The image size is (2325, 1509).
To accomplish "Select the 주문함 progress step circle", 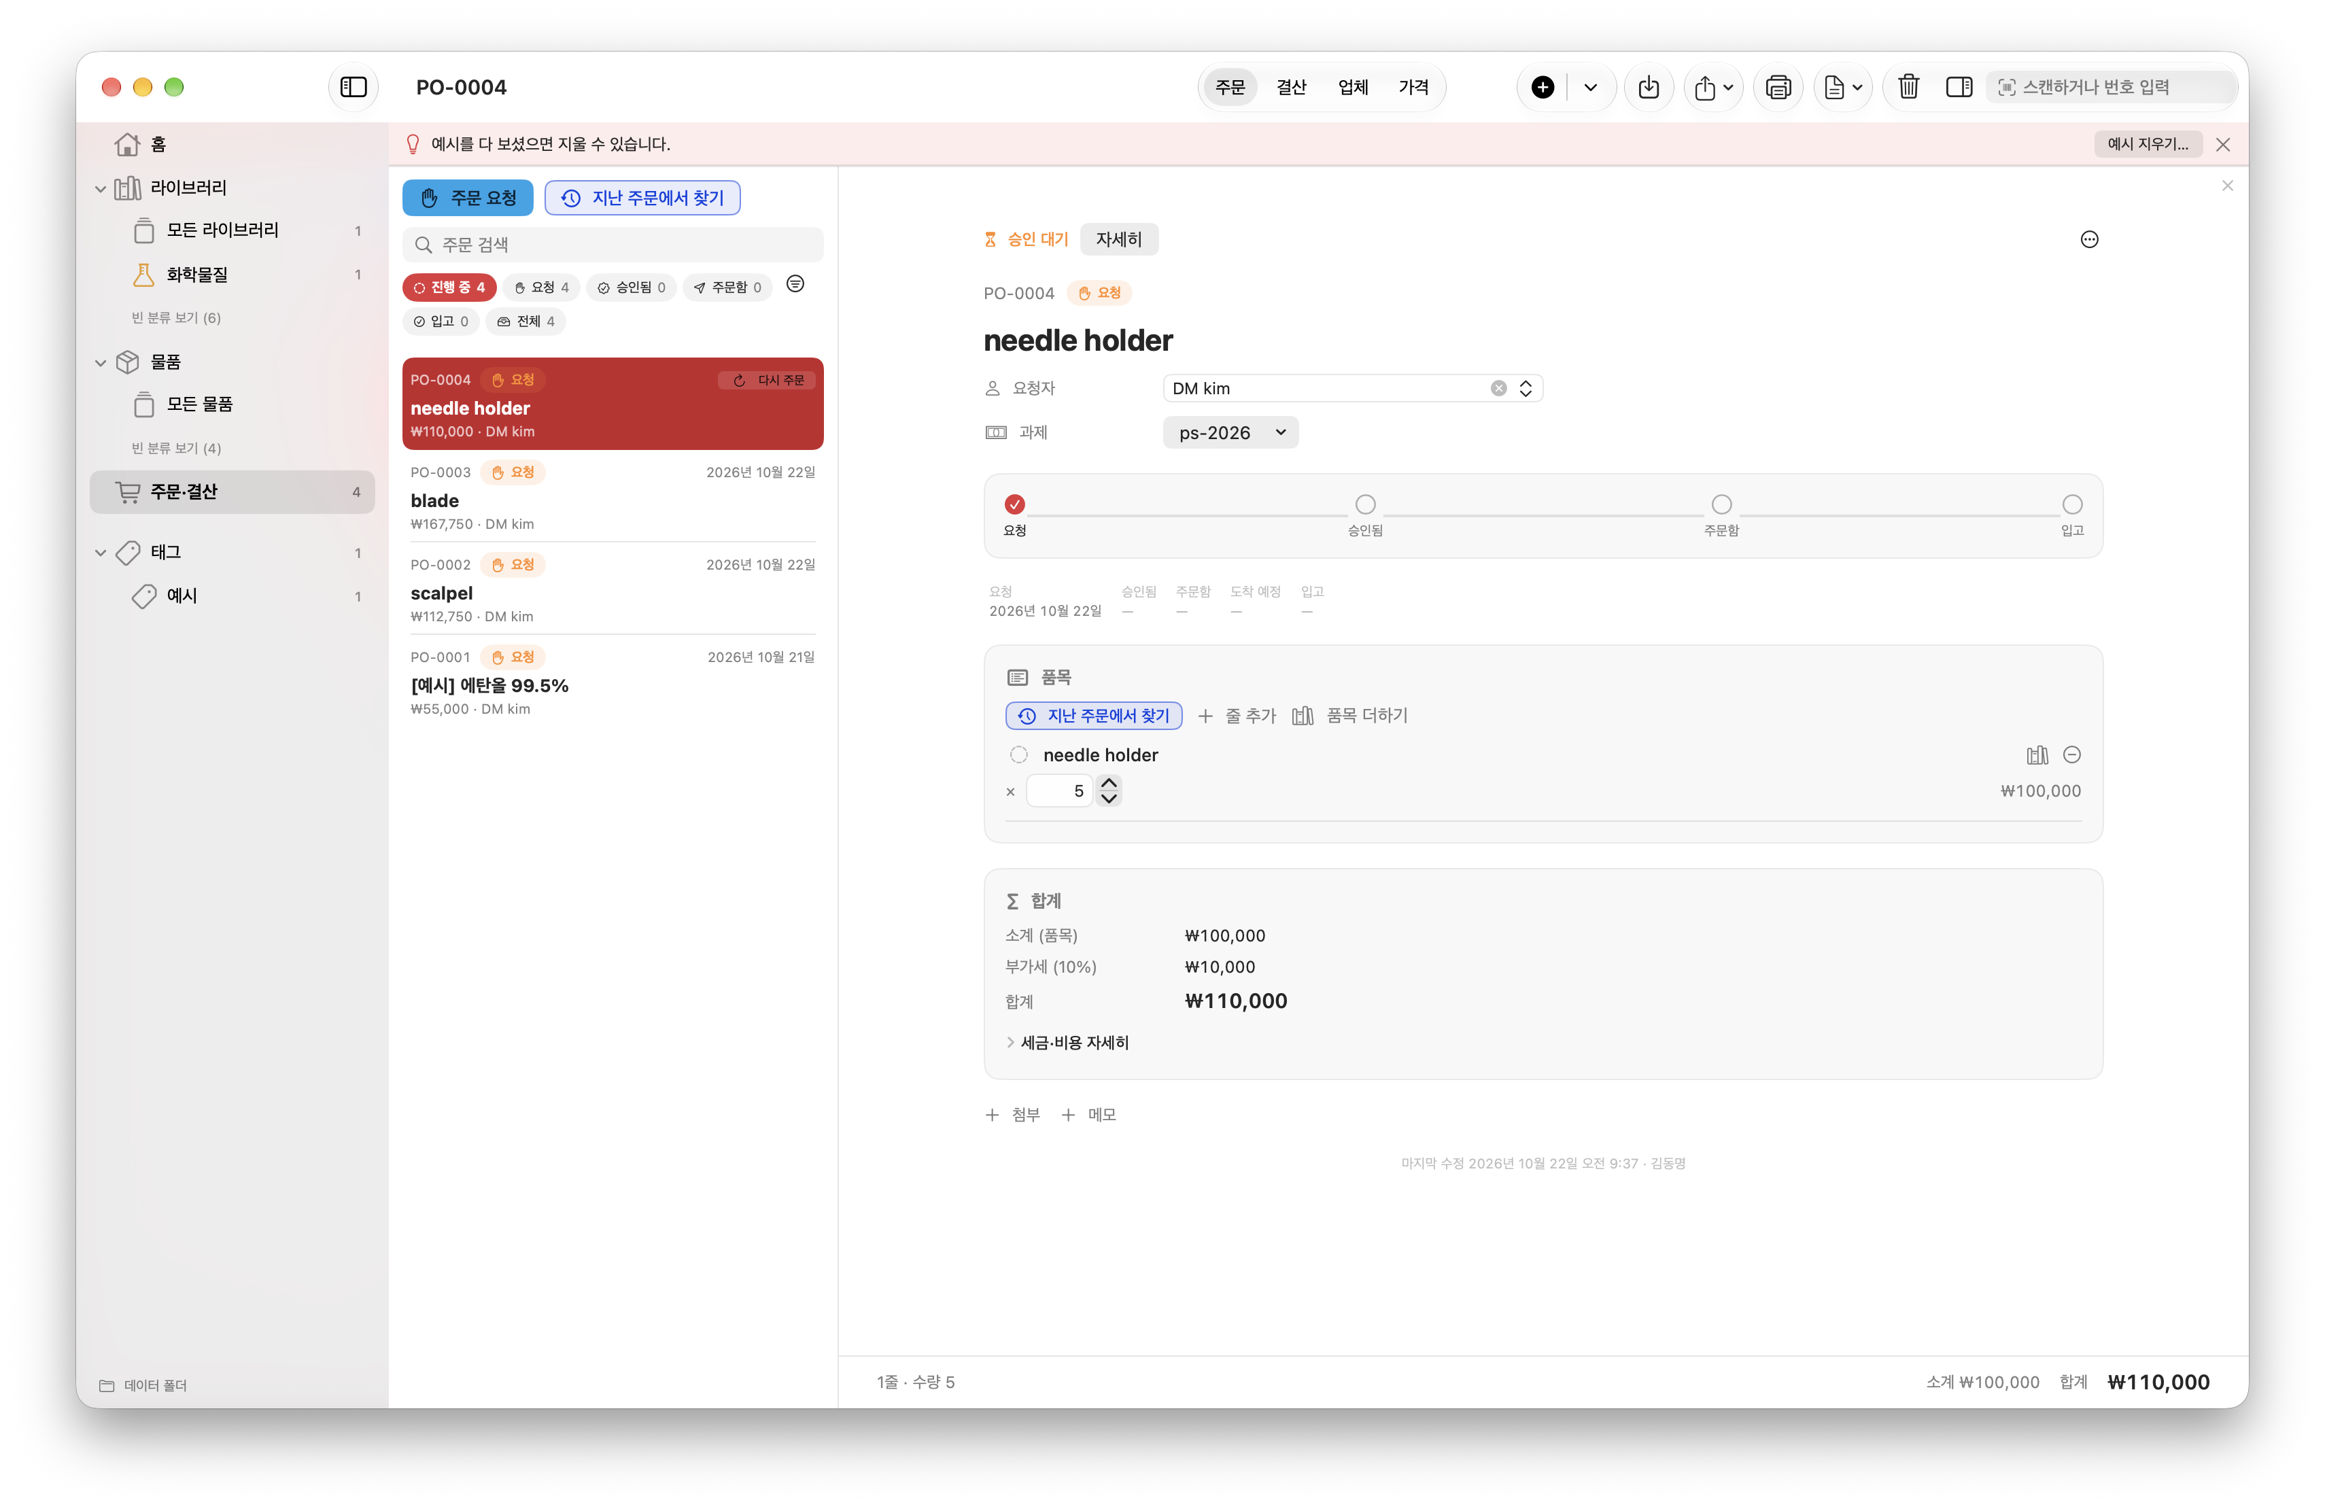I will coord(1721,504).
